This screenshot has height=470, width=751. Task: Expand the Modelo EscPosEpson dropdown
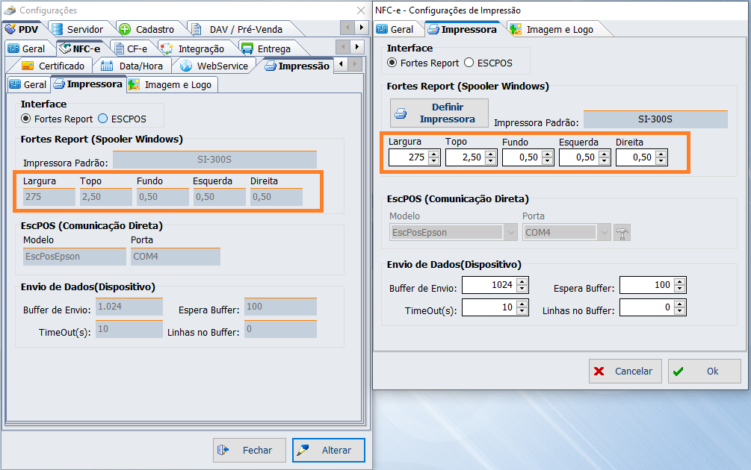click(x=511, y=233)
